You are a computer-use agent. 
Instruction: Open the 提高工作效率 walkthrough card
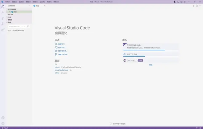151,54
